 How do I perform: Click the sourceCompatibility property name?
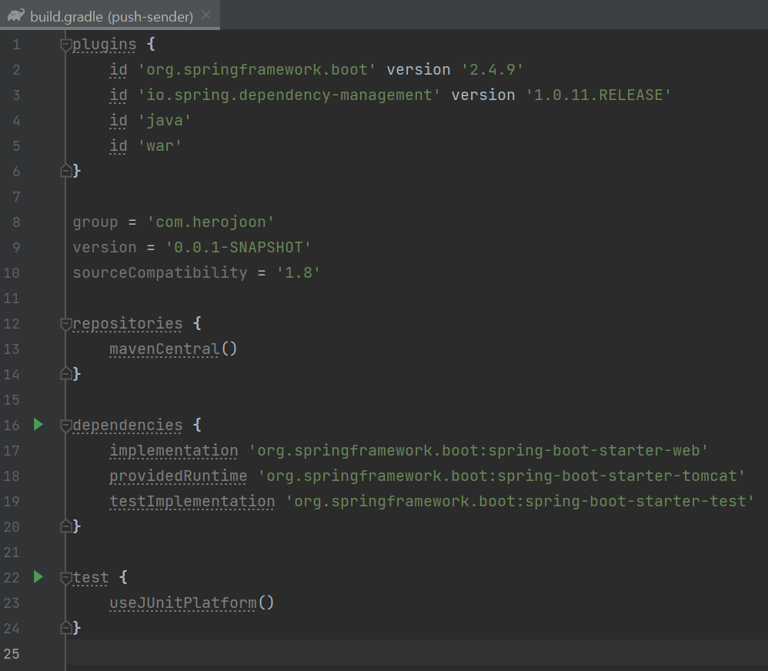point(160,273)
